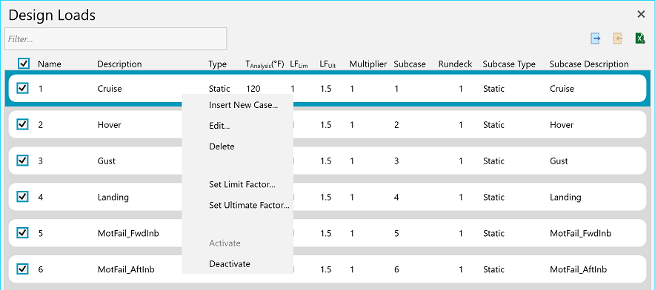
Task: Export table to Excel icon
Action: pyautogui.click(x=640, y=38)
